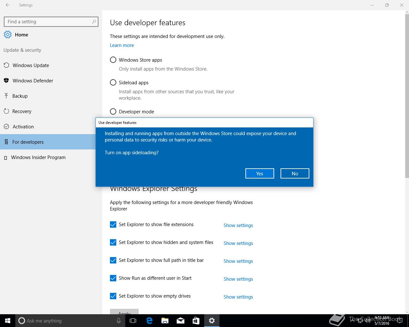Screen dimensions: 409x327
Task: Open Task View from the taskbar
Action: click(133, 321)
